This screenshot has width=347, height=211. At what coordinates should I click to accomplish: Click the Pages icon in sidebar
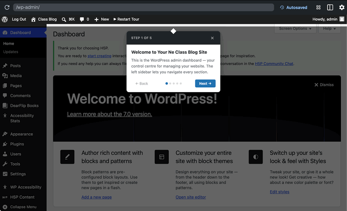point(5,86)
